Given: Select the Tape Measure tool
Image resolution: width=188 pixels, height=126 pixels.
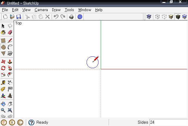Looking at the screenshot, I should [x=3, y=83].
